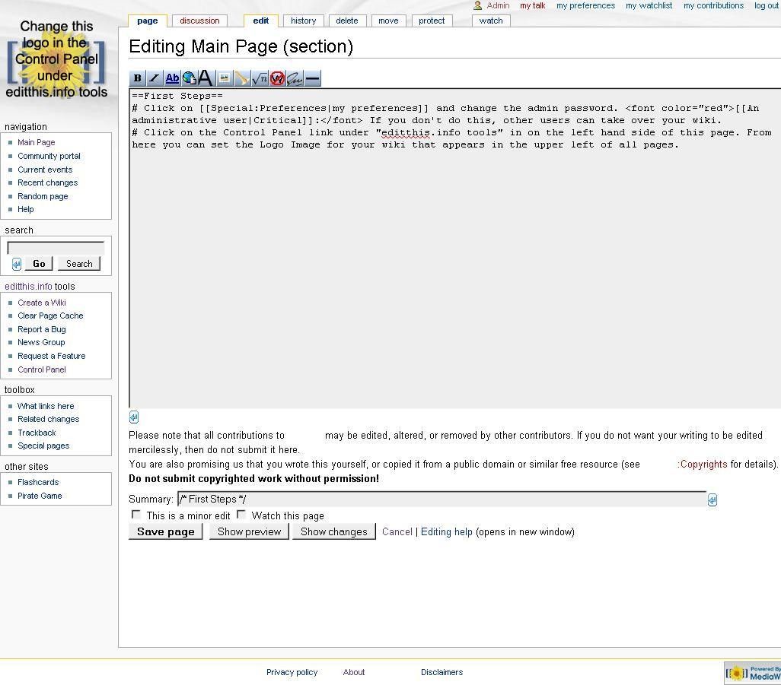Screen dimensions: 781x685
Task: Insert external link globe icon
Action: (189, 78)
